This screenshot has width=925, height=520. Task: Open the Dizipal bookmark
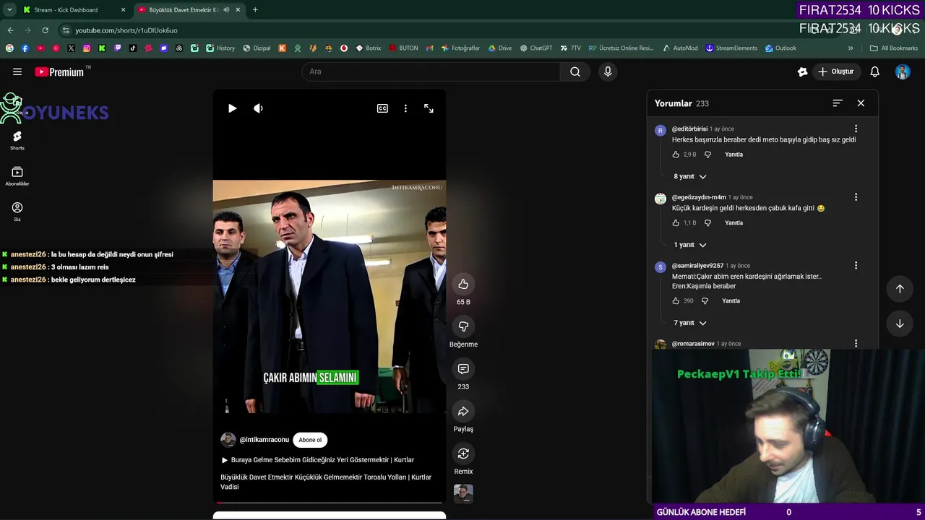click(257, 48)
